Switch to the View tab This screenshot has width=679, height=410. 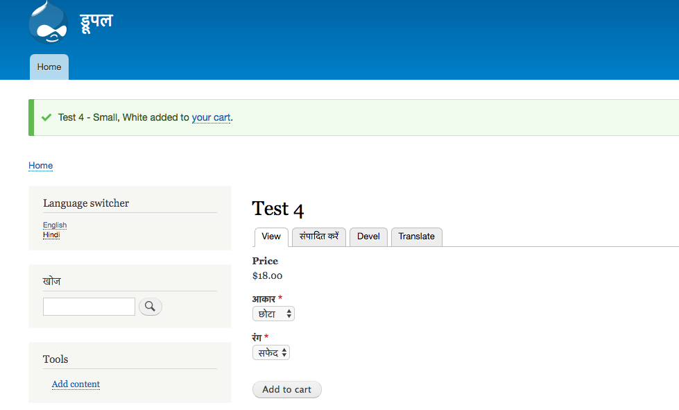[270, 237]
